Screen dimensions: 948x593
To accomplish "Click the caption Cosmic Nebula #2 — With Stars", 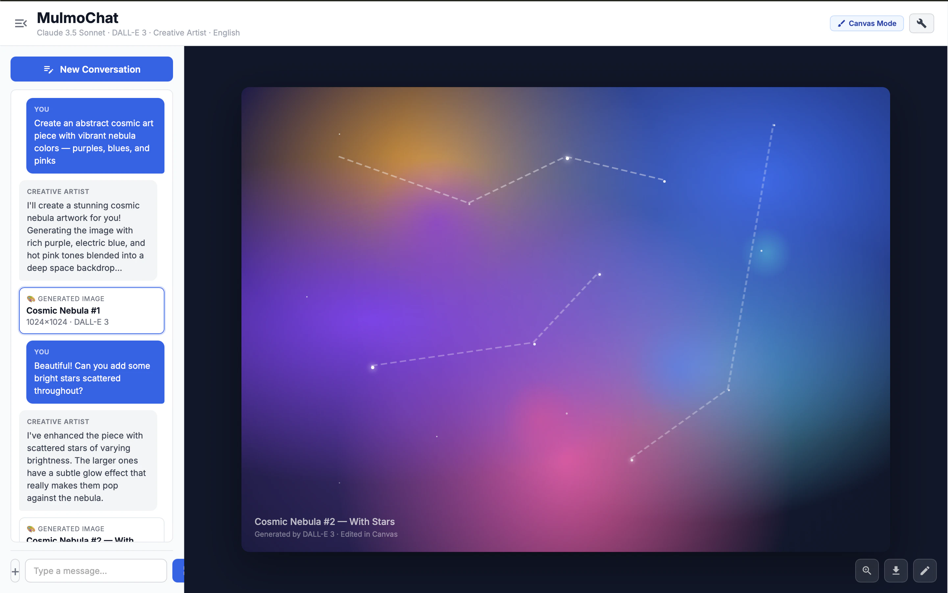I will pos(325,522).
